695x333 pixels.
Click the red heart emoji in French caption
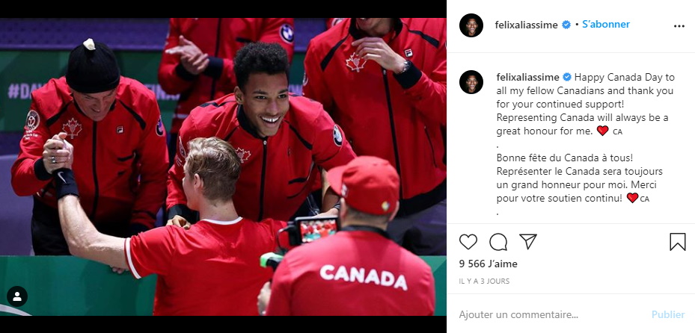tap(632, 198)
